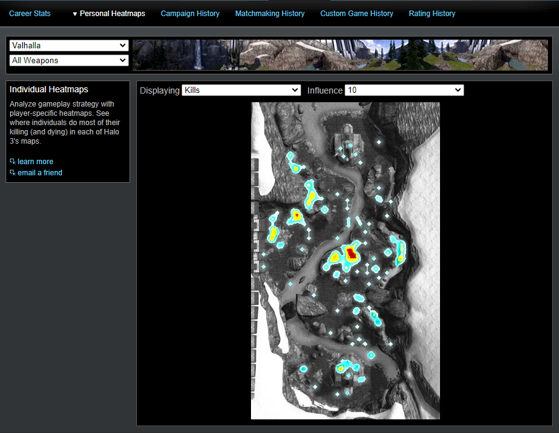Switch to Custom Game History tab

356,14
